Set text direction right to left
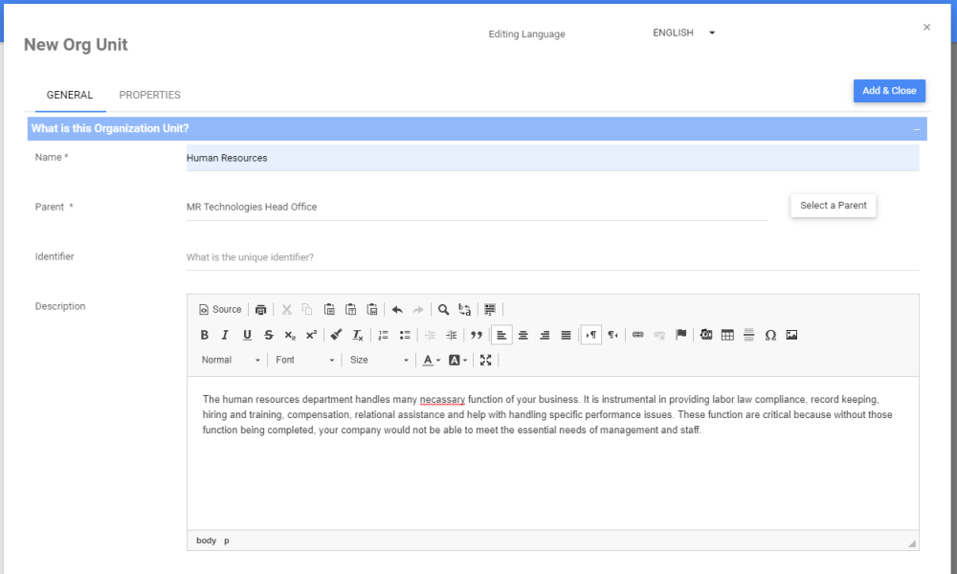Screen dimensions: 957x574 tap(612, 335)
